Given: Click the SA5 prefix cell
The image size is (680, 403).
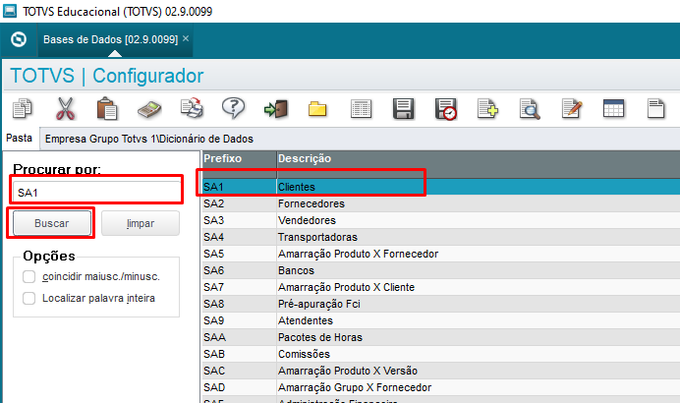Looking at the screenshot, I should click(239, 254).
